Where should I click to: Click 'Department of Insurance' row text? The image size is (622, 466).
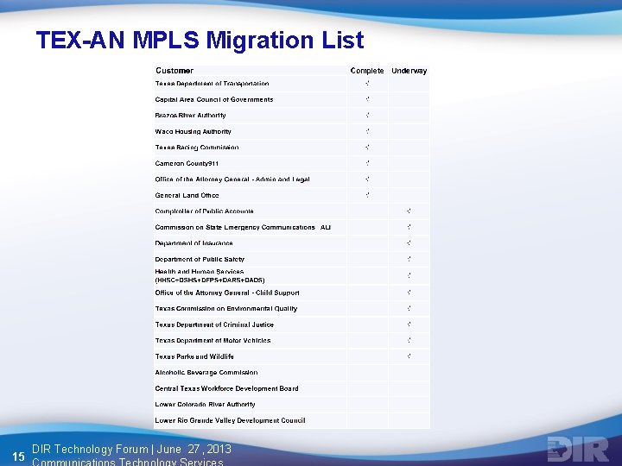(x=194, y=242)
